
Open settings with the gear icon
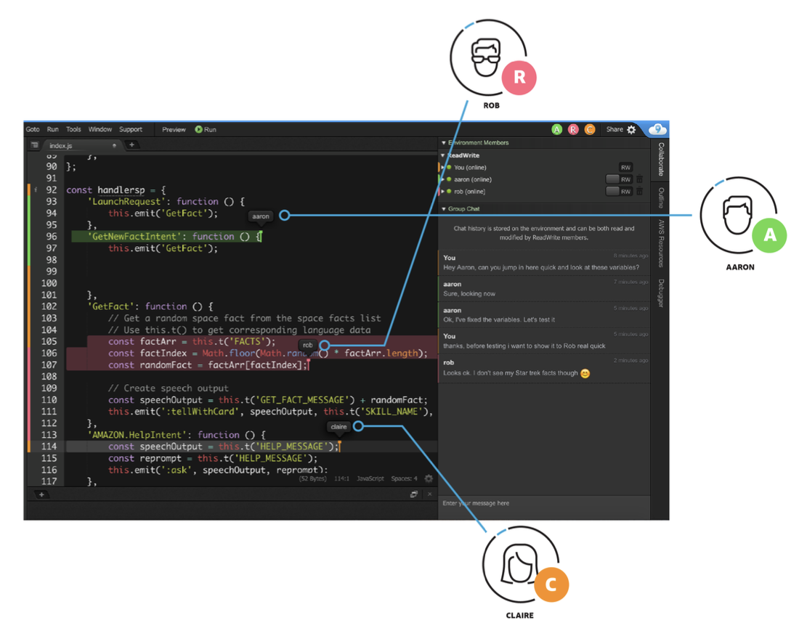(x=631, y=130)
